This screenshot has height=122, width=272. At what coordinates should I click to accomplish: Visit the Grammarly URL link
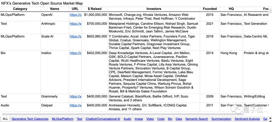point(75,97)
